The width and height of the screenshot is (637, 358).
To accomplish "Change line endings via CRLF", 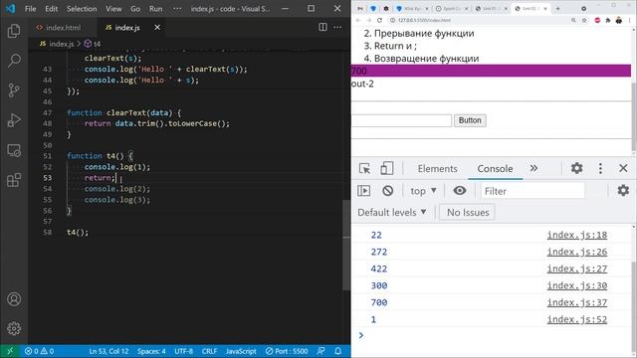I will [209, 351].
